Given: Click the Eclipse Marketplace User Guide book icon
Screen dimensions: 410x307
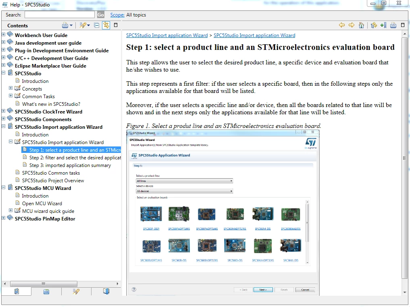Looking at the screenshot, I should (10, 65).
